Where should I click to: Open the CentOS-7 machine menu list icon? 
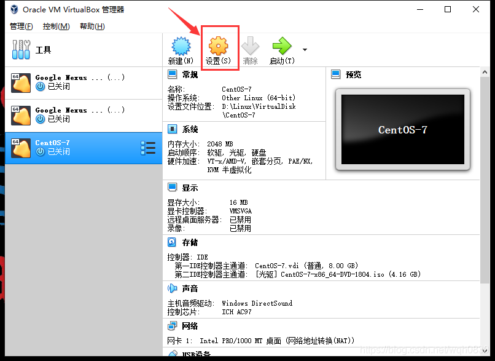(148, 148)
